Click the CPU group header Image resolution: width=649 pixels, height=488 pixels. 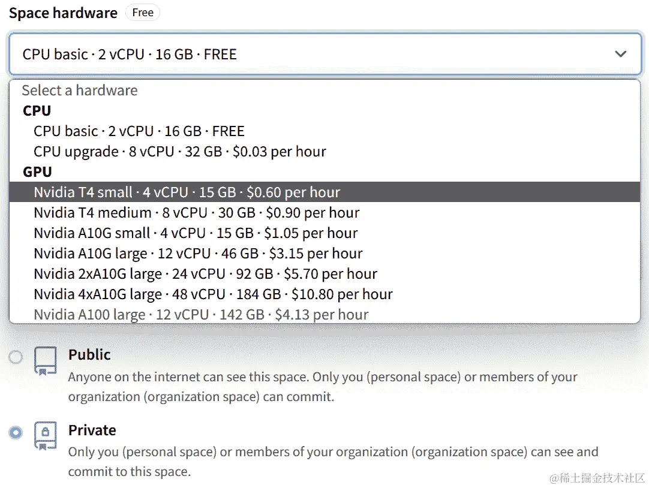click(x=37, y=110)
